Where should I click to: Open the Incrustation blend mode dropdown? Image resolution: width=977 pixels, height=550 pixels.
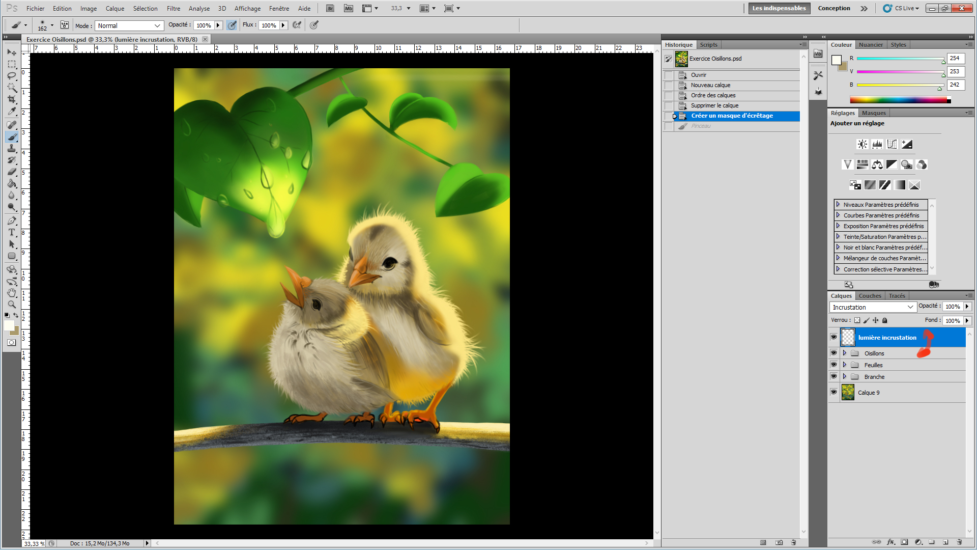click(x=873, y=307)
